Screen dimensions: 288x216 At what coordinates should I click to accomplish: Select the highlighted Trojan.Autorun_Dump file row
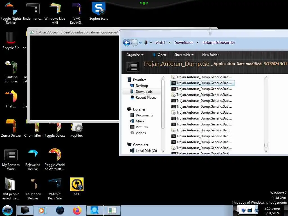202,83
